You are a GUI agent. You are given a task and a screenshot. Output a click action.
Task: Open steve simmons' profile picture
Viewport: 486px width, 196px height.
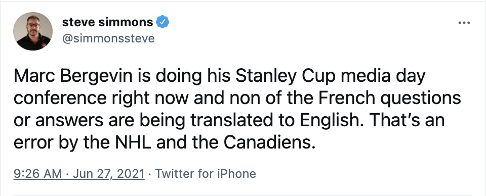(x=33, y=31)
